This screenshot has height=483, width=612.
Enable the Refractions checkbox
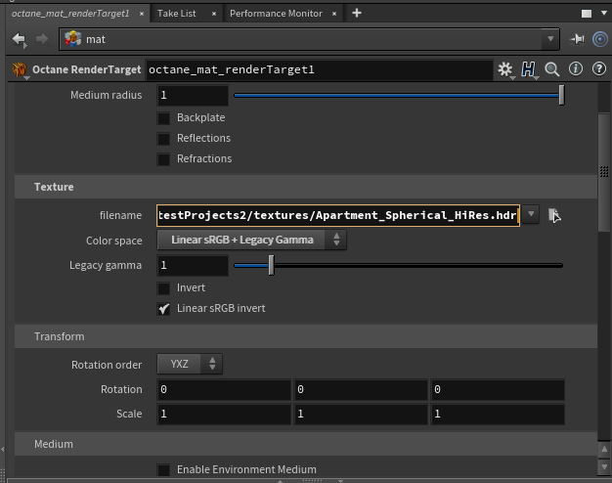(163, 159)
